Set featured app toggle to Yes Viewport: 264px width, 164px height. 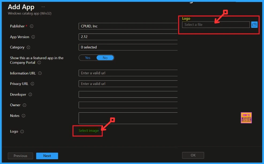[88, 58]
